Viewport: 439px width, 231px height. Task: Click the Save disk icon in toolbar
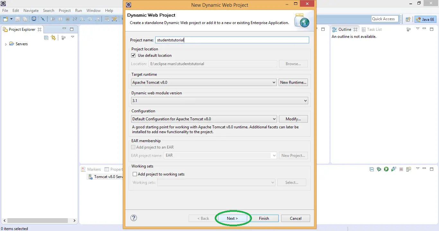click(x=18, y=19)
